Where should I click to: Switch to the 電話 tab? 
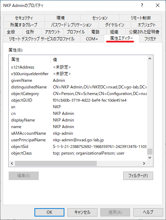tap(97, 32)
